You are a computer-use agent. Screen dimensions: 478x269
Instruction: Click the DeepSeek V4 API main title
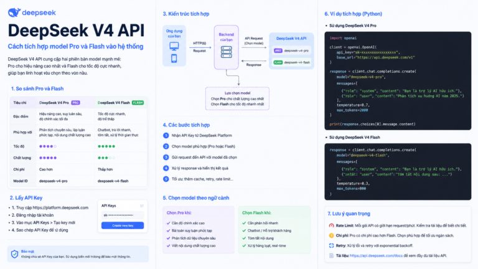tap(76, 31)
